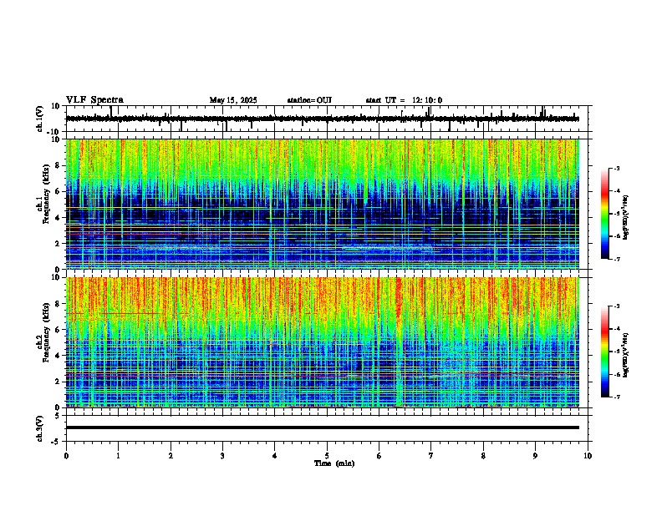Click the ch.1 voltage waveform trace
Viewport: 662px width, 511px height.
pyautogui.click(x=322, y=119)
